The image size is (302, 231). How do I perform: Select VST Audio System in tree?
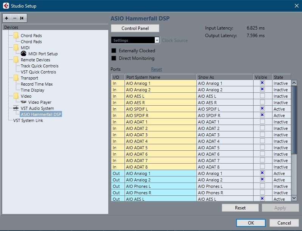click(37, 108)
